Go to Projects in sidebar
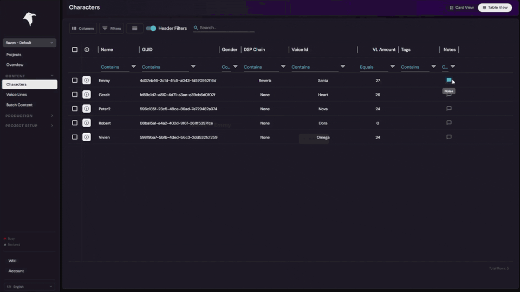The width and height of the screenshot is (520, 292). point(14,55)
